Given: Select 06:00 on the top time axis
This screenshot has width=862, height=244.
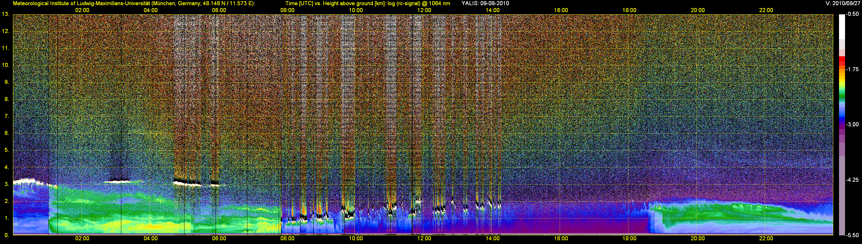Looking at the screenshot, I should (x=219, y=10).
